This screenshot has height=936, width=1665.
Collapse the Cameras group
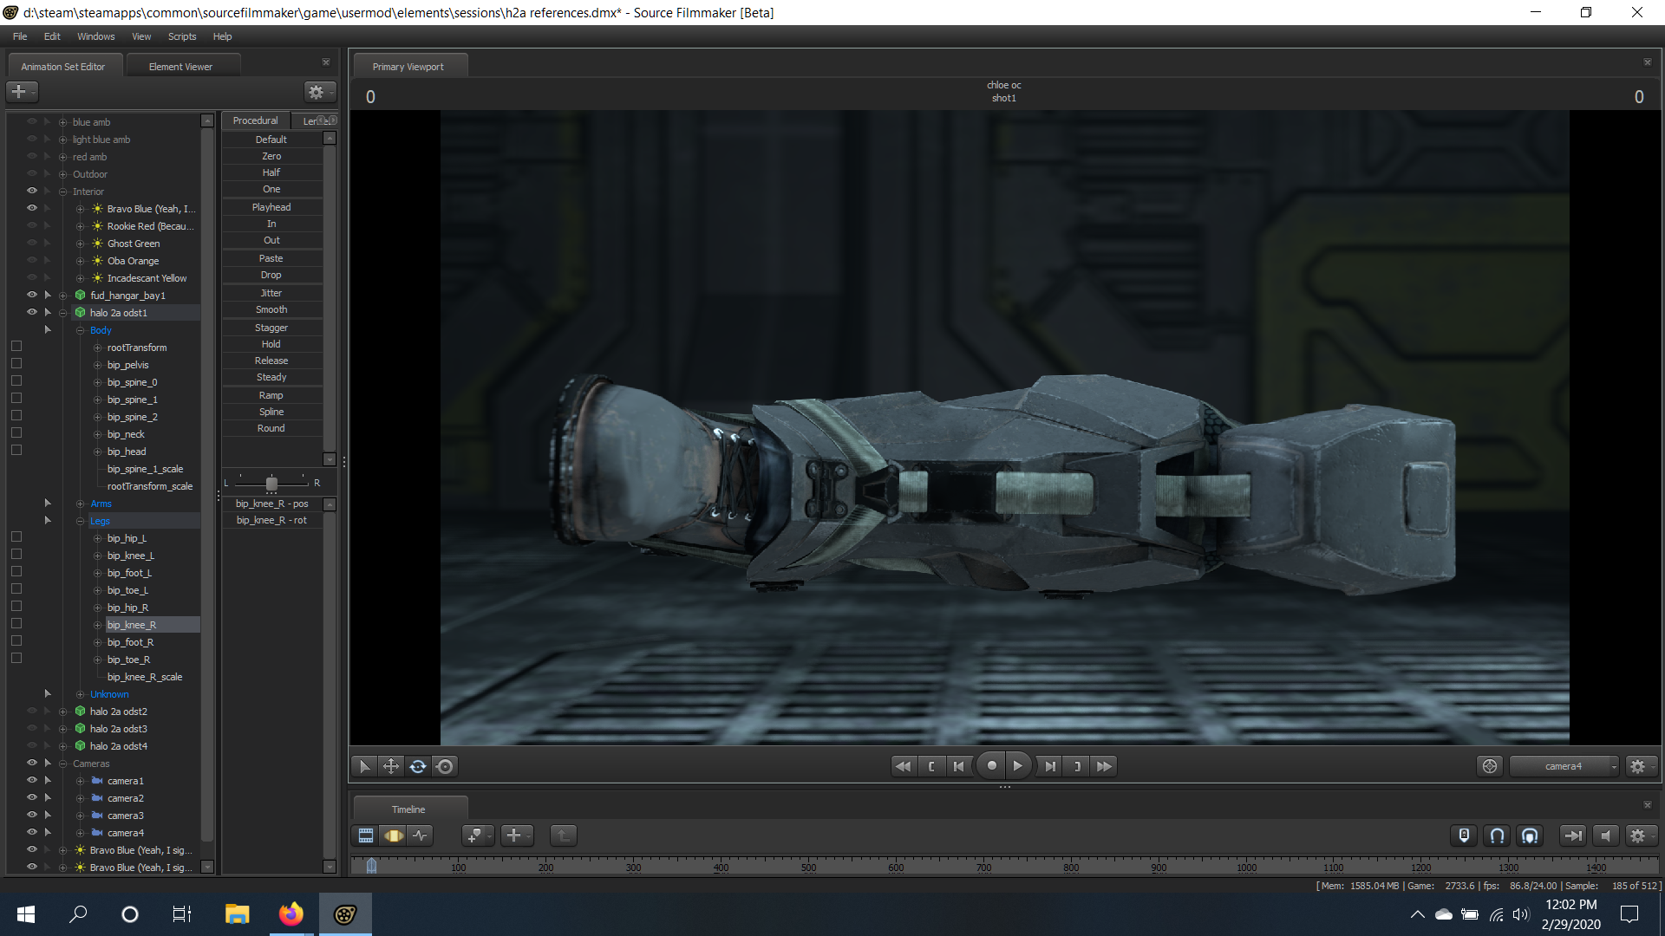click(x=62, y=764)
